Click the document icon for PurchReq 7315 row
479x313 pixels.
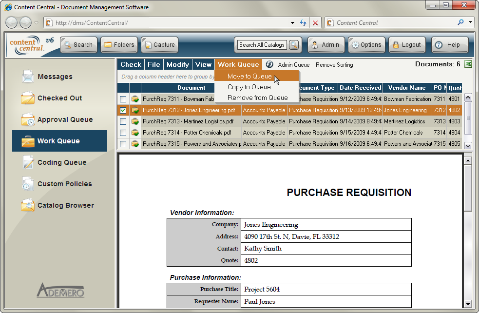point(135,144)
